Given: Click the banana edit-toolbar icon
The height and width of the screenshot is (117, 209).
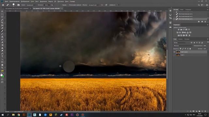Looking at the screenshot, I should click(x=2, y=71).
